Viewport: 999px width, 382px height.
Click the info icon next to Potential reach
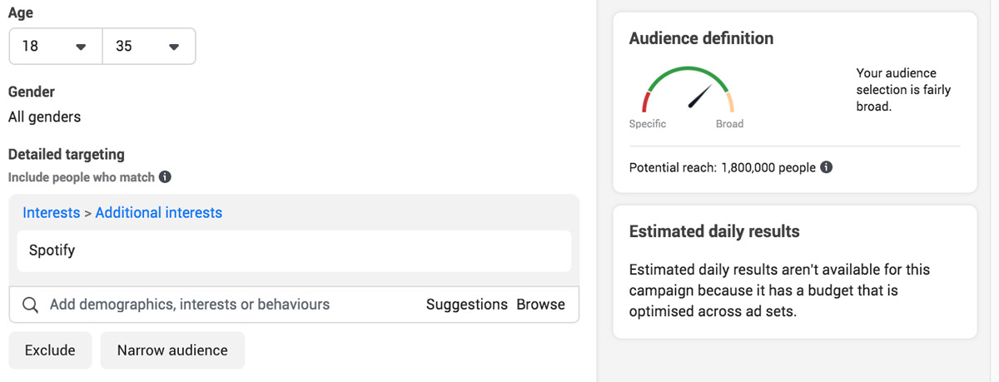pyautogui.click(x=826, y=167)
